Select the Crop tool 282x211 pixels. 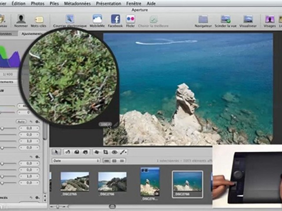(x=105, y=152)
